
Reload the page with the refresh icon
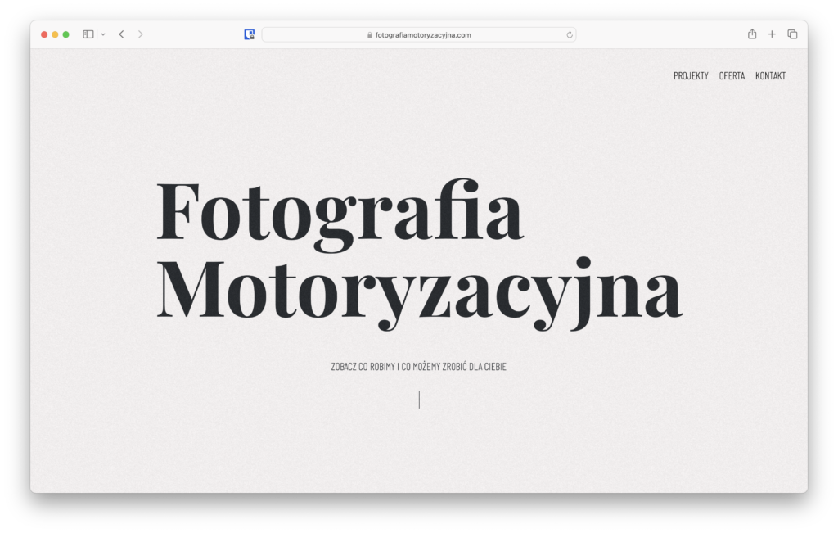[x=569, y=35]
